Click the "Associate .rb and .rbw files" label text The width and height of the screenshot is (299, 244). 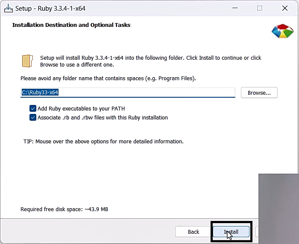click(103, 117)
